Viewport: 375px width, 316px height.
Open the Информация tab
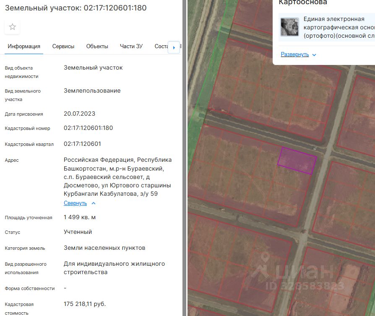[x=24, y=47]
